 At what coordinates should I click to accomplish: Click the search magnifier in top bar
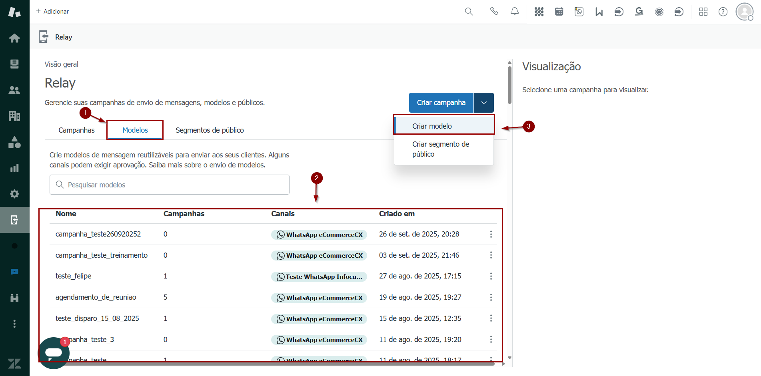point(469,12)
